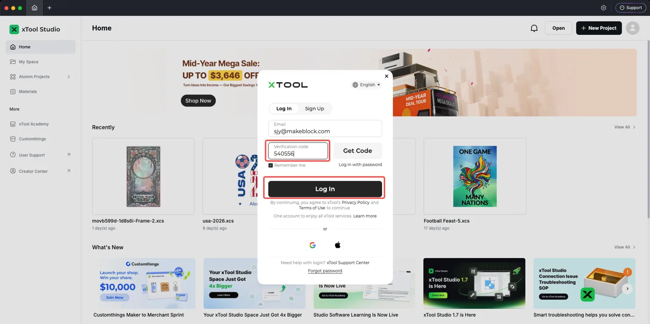Open movb599d-1d8s6i-Frame-2.xcs thumbnail

143,176
